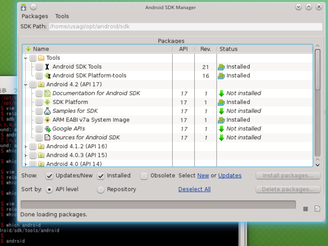Click the ARM EABI v7a System Image icon
The image size is (328, 246).
[48, 120]
